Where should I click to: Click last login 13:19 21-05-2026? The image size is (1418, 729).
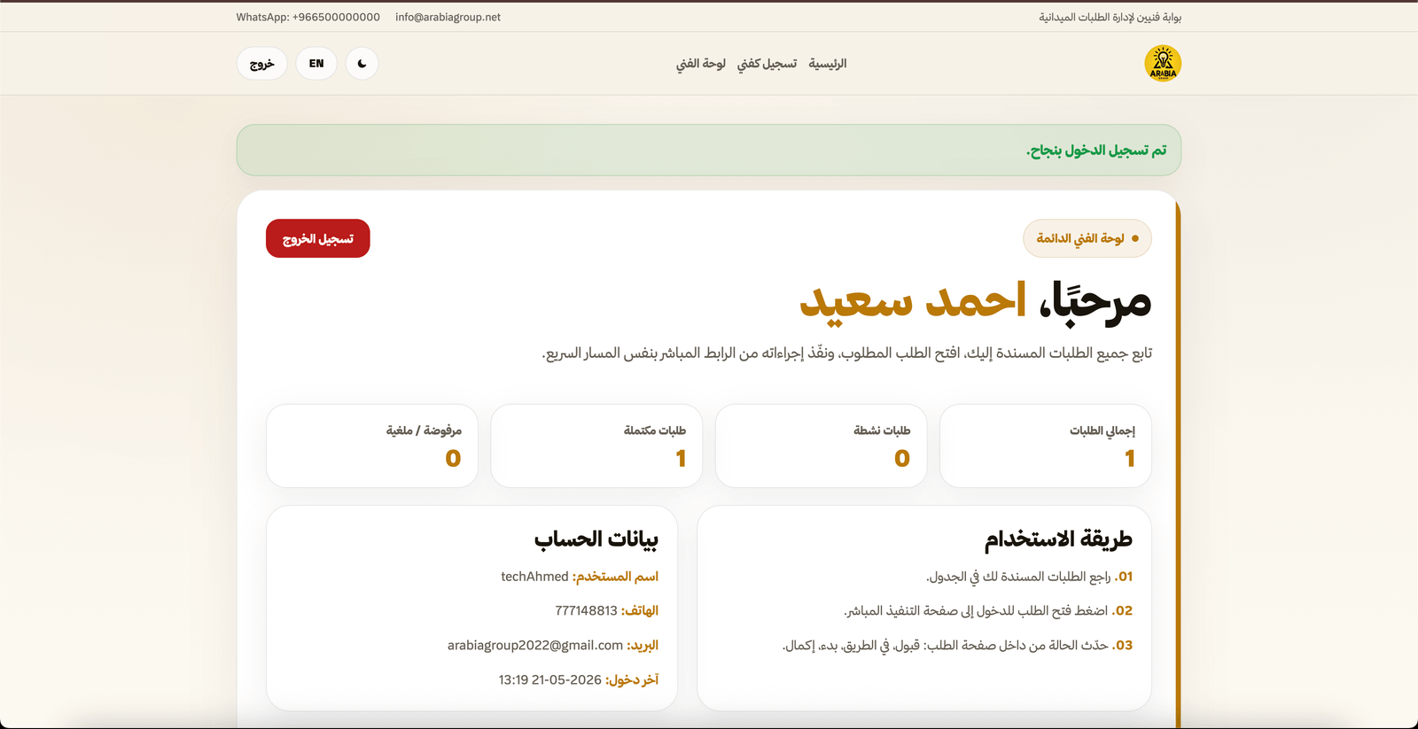pos(550,679)
